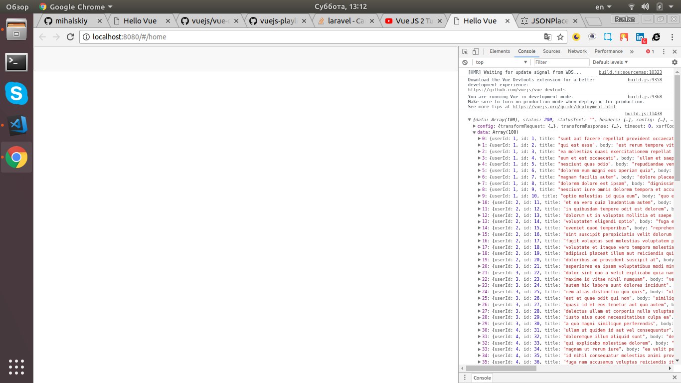Open the DevTools customize three-dot menu
681x383 pixels.
click(664, 51)
